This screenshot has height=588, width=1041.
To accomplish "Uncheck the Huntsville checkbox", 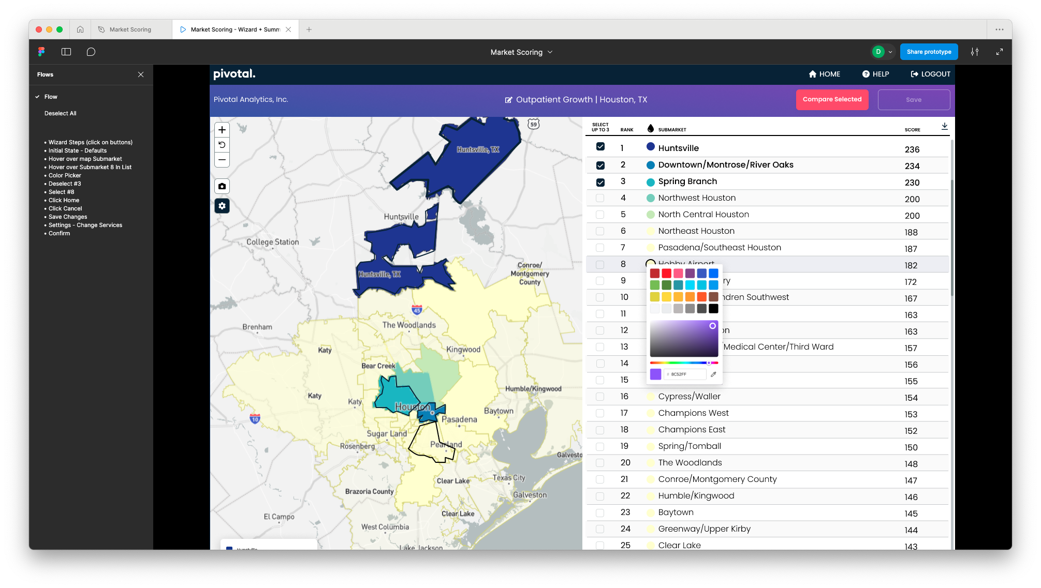I will (x=600, y=147).
